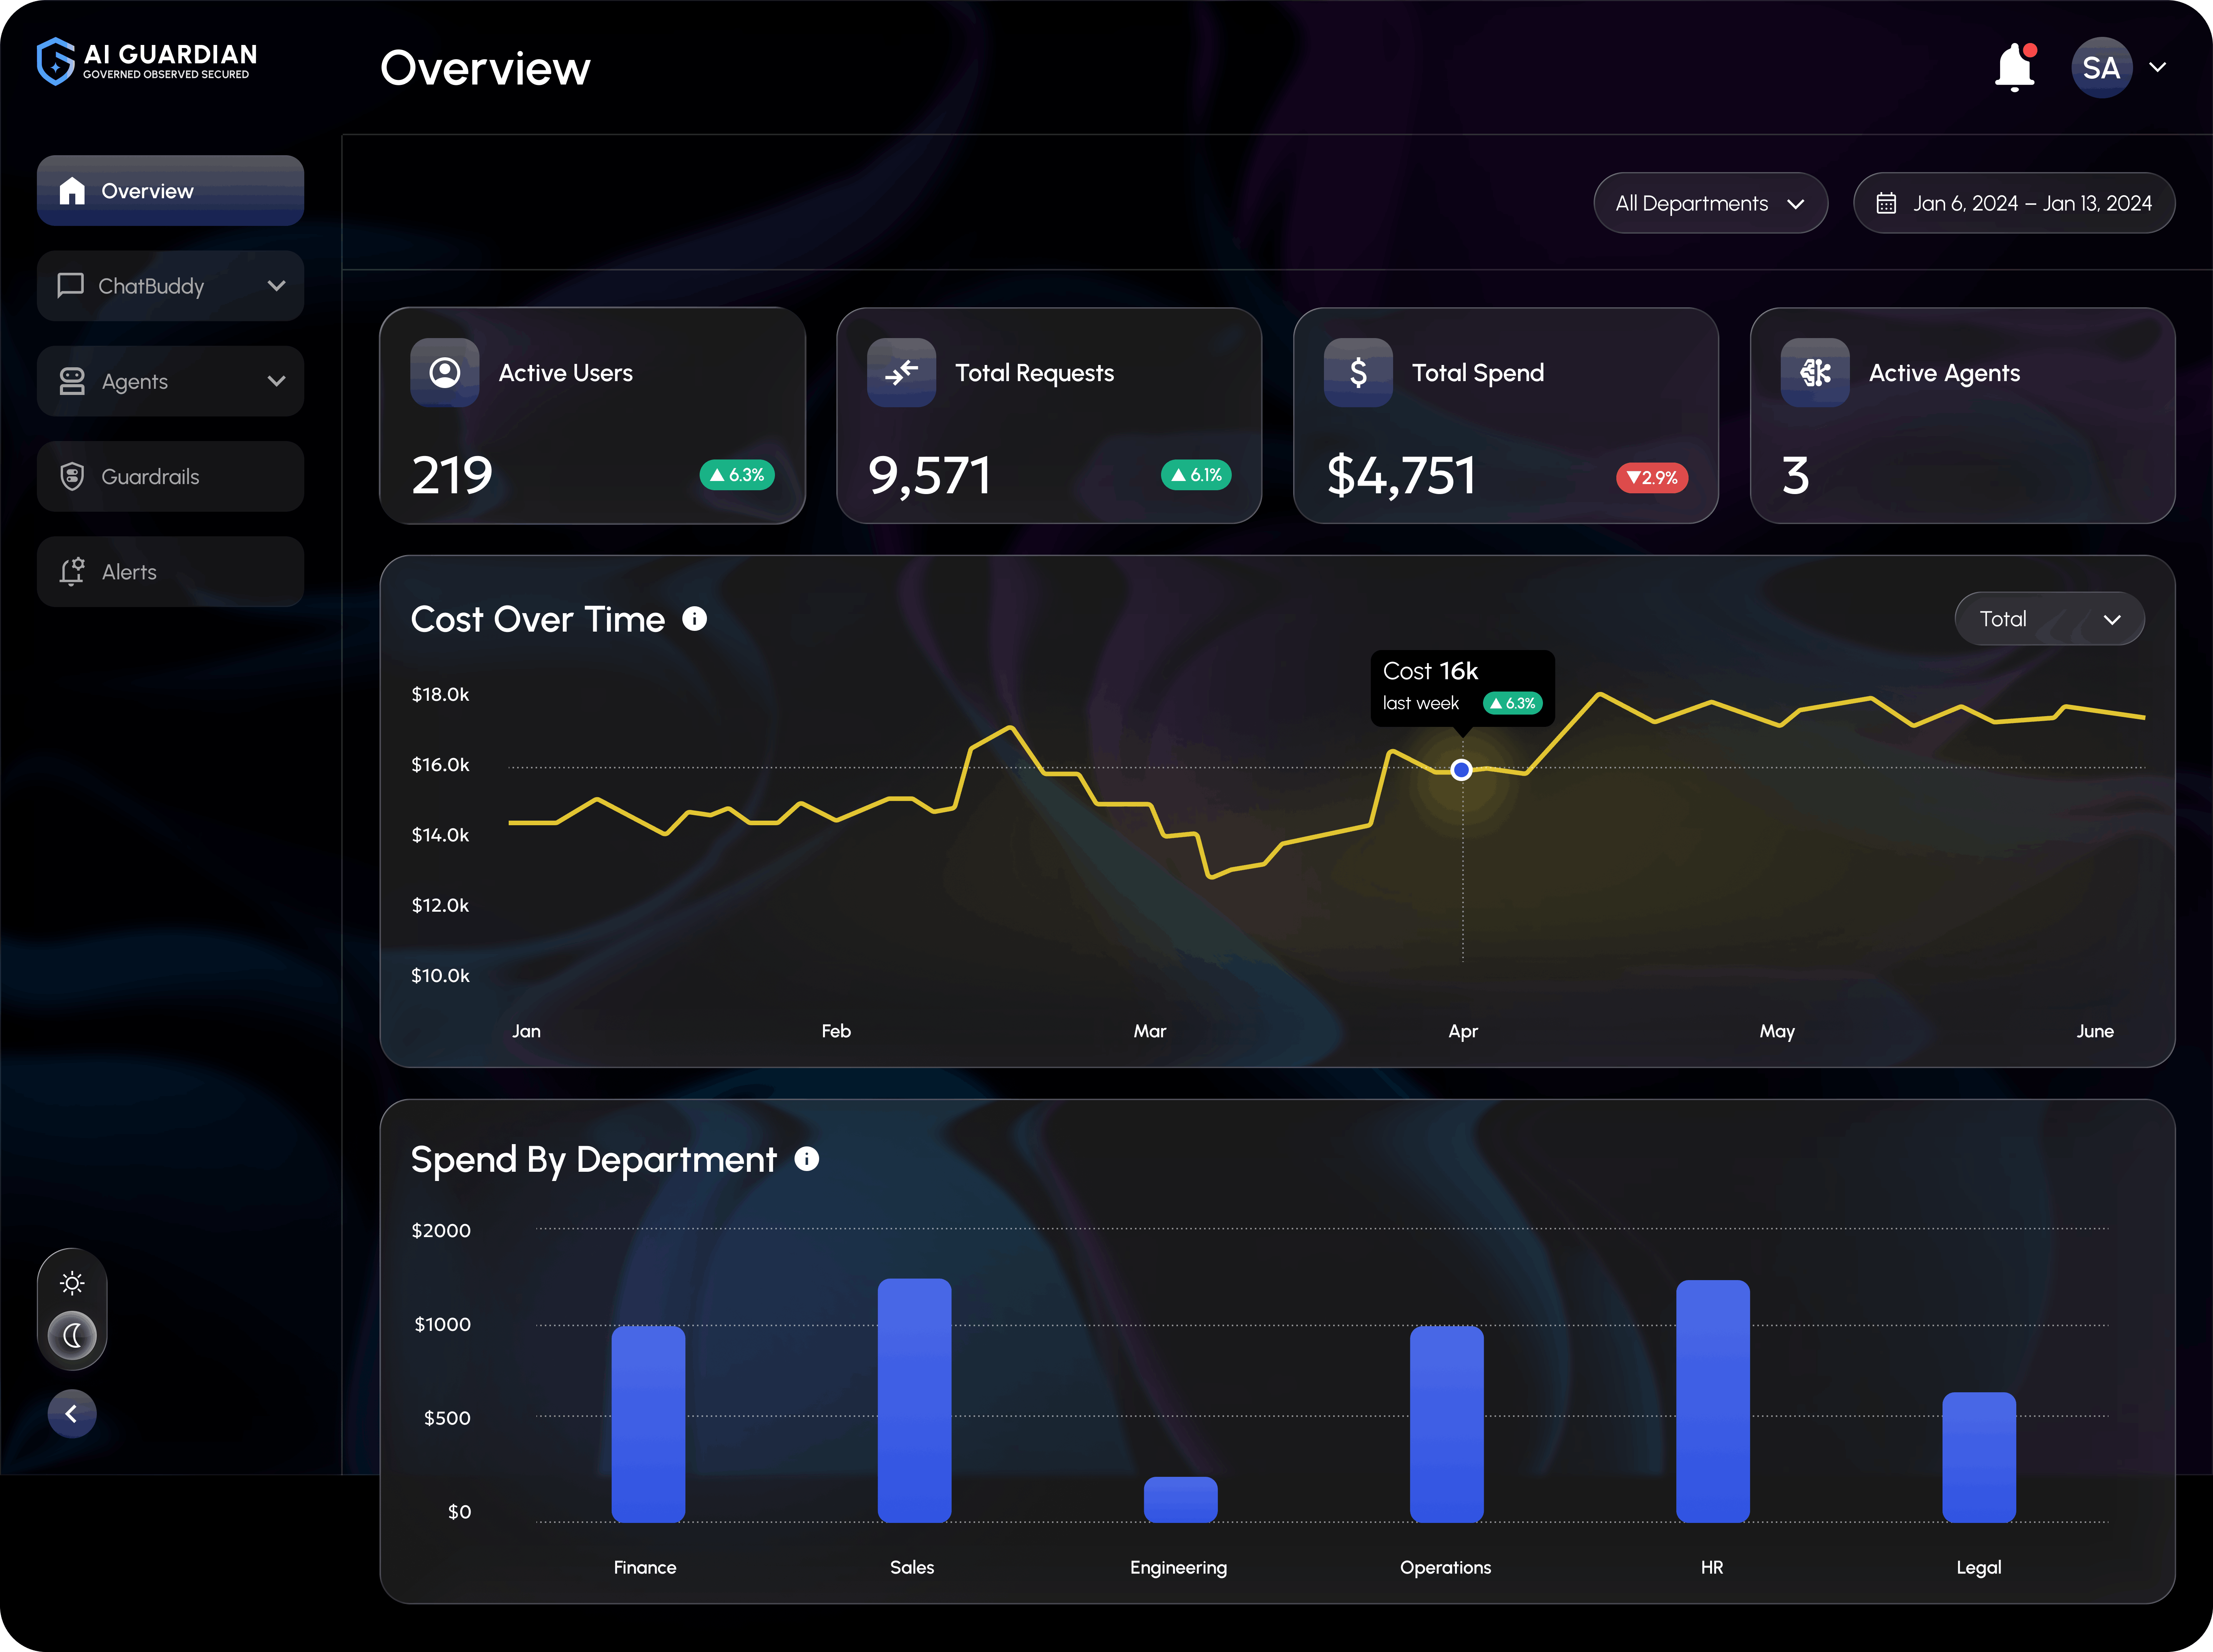Switch to light mode sun toggle
The height and width of the screenshot is (1652, 2213).
(x=72, y=1283)
